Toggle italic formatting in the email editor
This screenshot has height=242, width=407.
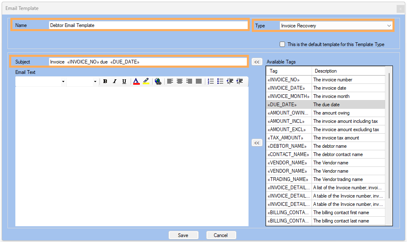click(115, 81)
